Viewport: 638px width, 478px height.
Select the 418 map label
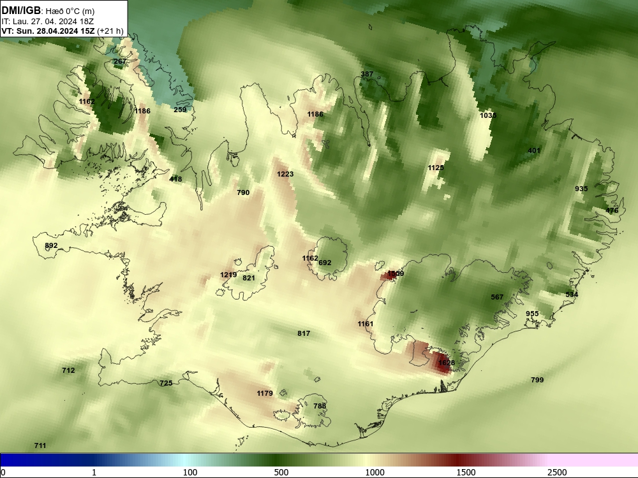click(176, 179)
